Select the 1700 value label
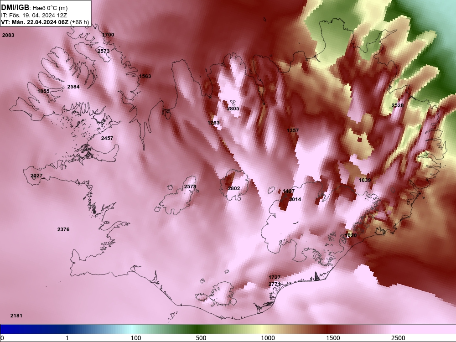 [108, 35]
